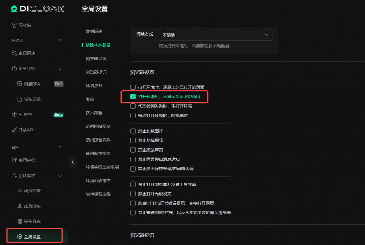Open the 回收站 recycle bin icon

[15, 26]
